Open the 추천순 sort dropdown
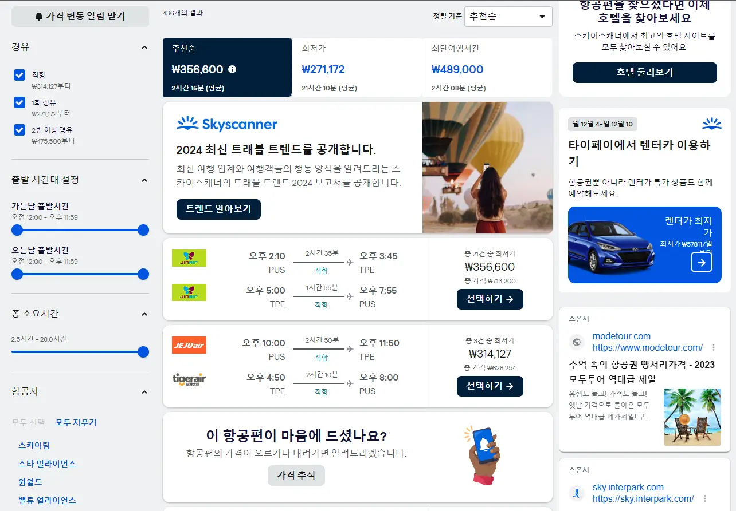736x511 pixels. [508, 17]
